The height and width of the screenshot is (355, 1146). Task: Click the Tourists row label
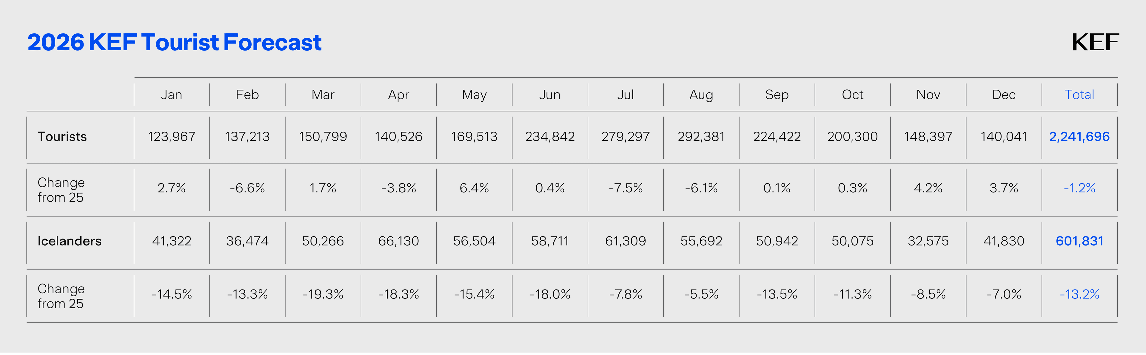(62, 137)
